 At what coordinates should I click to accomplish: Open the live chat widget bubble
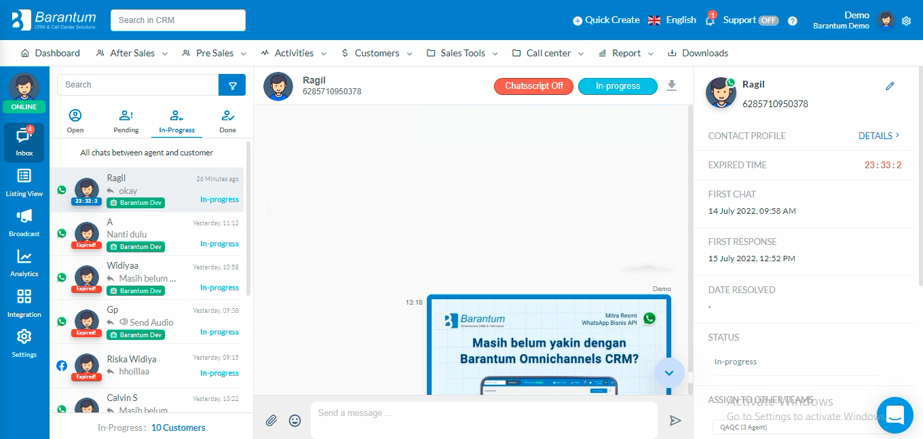click(894, 415)
